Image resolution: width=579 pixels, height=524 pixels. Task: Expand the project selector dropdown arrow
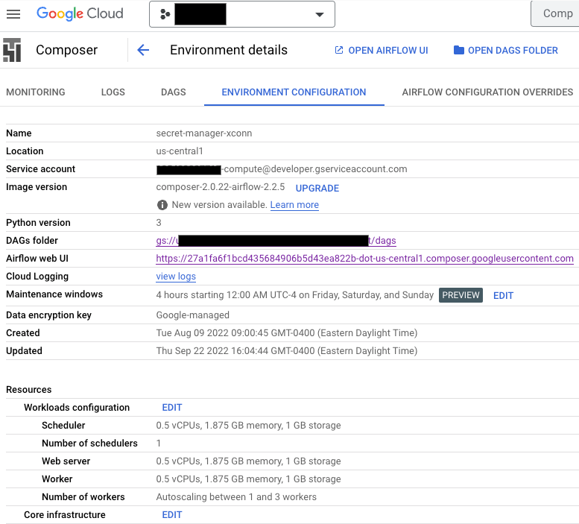[x=320, y=14]
